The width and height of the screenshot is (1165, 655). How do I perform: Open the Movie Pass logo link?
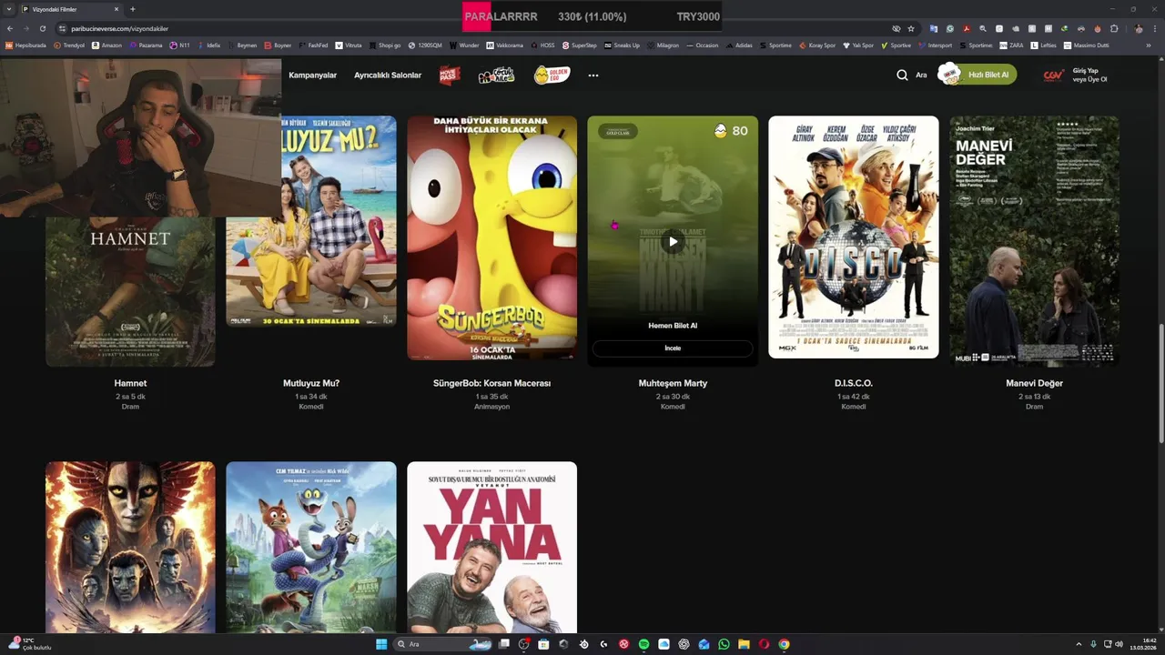(450, 75)
